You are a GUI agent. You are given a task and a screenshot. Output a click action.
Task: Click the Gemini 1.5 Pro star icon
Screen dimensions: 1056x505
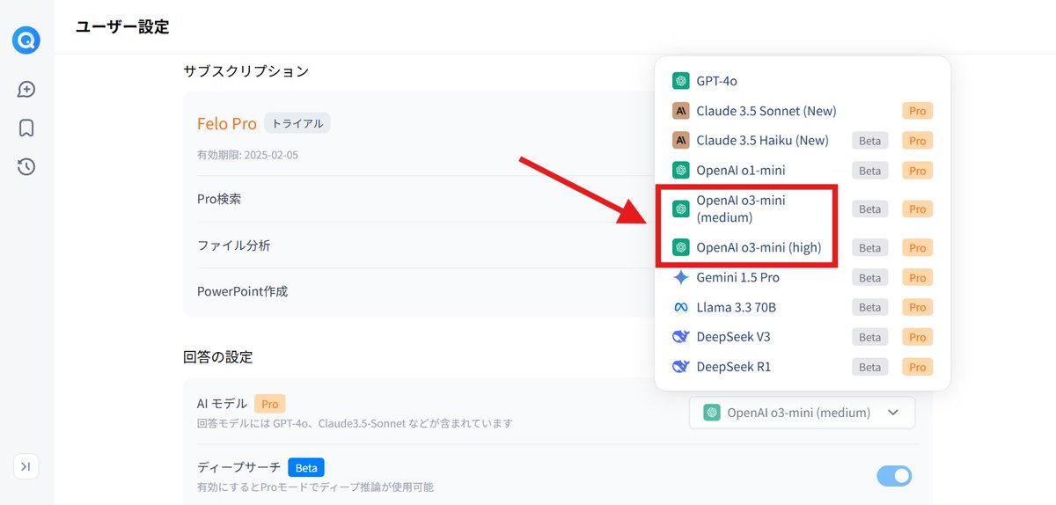pos(680,277)
